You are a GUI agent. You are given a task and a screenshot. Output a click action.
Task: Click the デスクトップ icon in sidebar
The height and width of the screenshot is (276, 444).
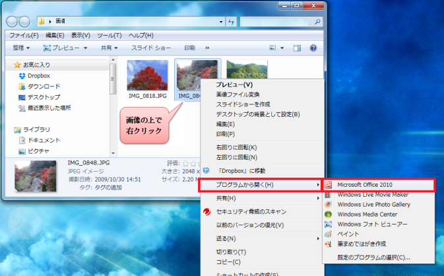pyautogui.click(x=22, y=98)
